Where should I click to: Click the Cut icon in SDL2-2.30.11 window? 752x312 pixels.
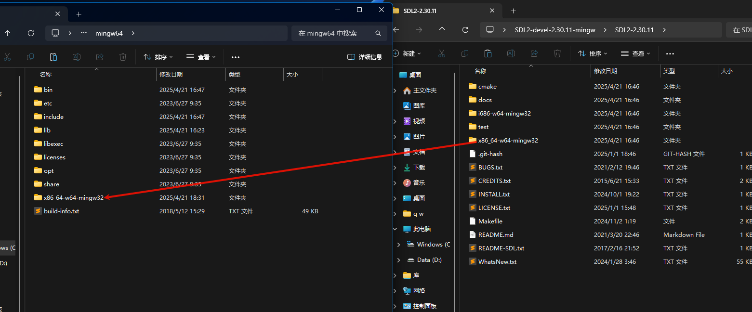pos(442,53)
